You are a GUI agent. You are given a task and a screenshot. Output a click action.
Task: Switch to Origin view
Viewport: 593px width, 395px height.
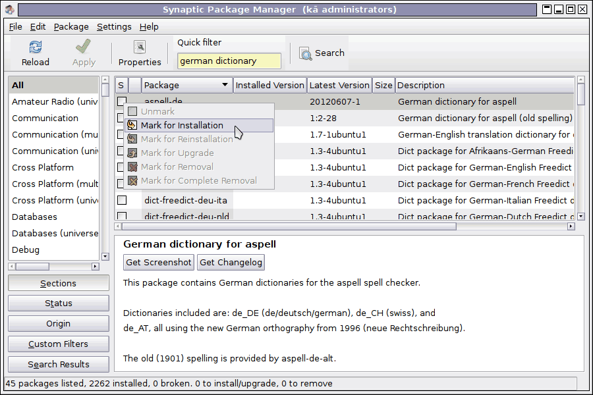58,323
